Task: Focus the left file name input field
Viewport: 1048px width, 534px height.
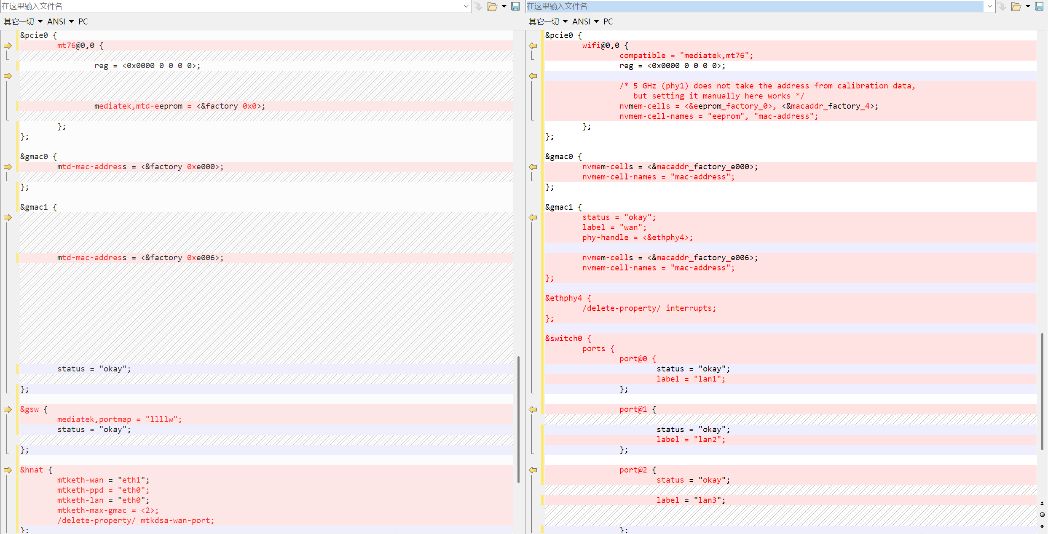Action: [232, 6]
